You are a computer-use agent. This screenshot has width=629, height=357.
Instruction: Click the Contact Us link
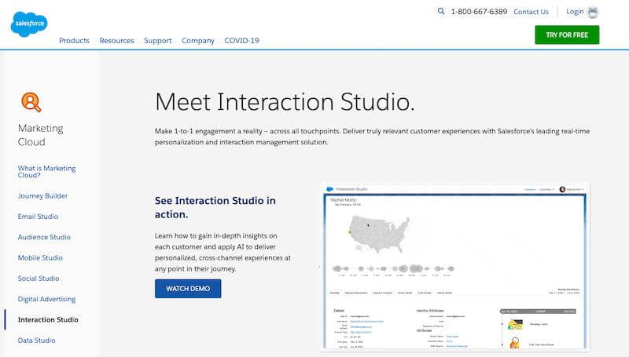[x=531, y=12]
